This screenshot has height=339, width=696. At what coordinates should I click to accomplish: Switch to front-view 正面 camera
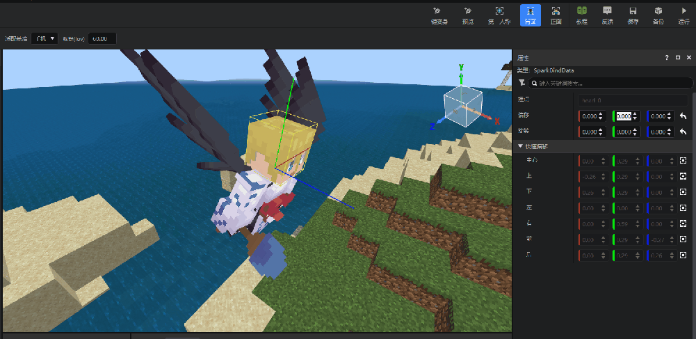(556, 15)
